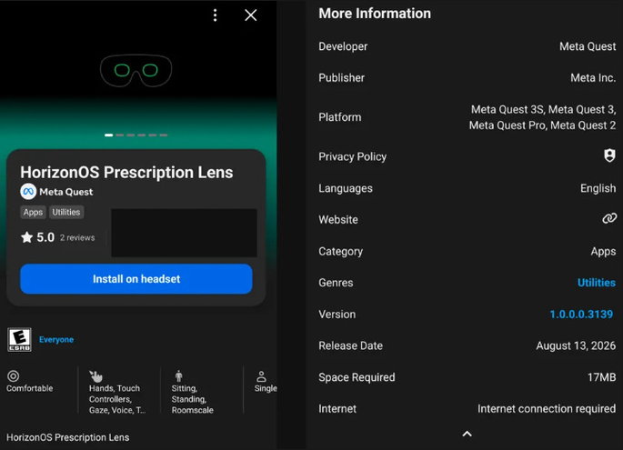Viewport: 623px width, 450px height.
Task: Click the 5.0 rating score
Action: pos(45,237)
